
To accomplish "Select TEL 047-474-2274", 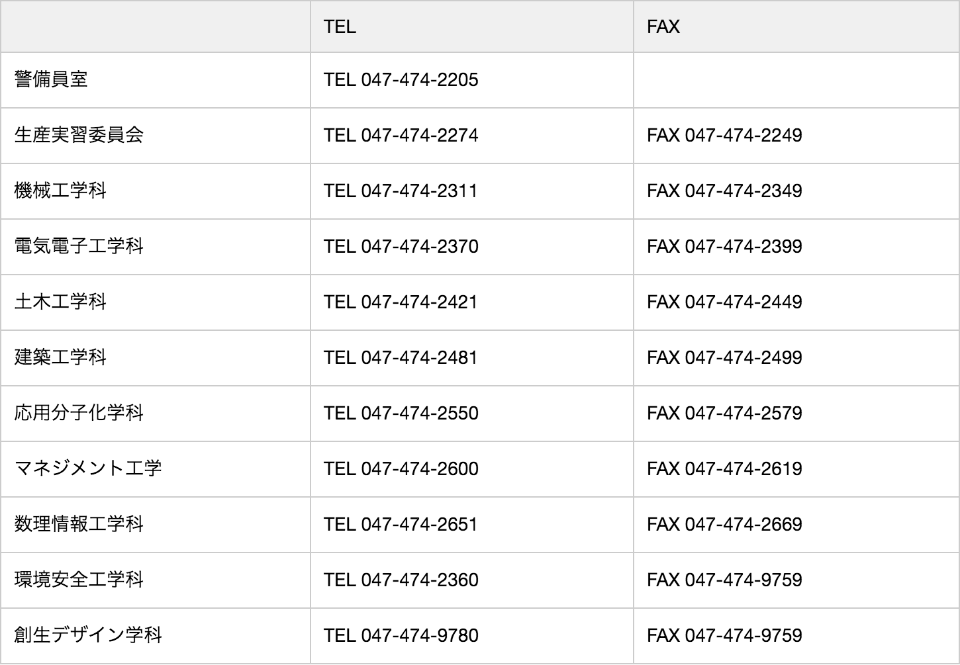I will point(401,136).
